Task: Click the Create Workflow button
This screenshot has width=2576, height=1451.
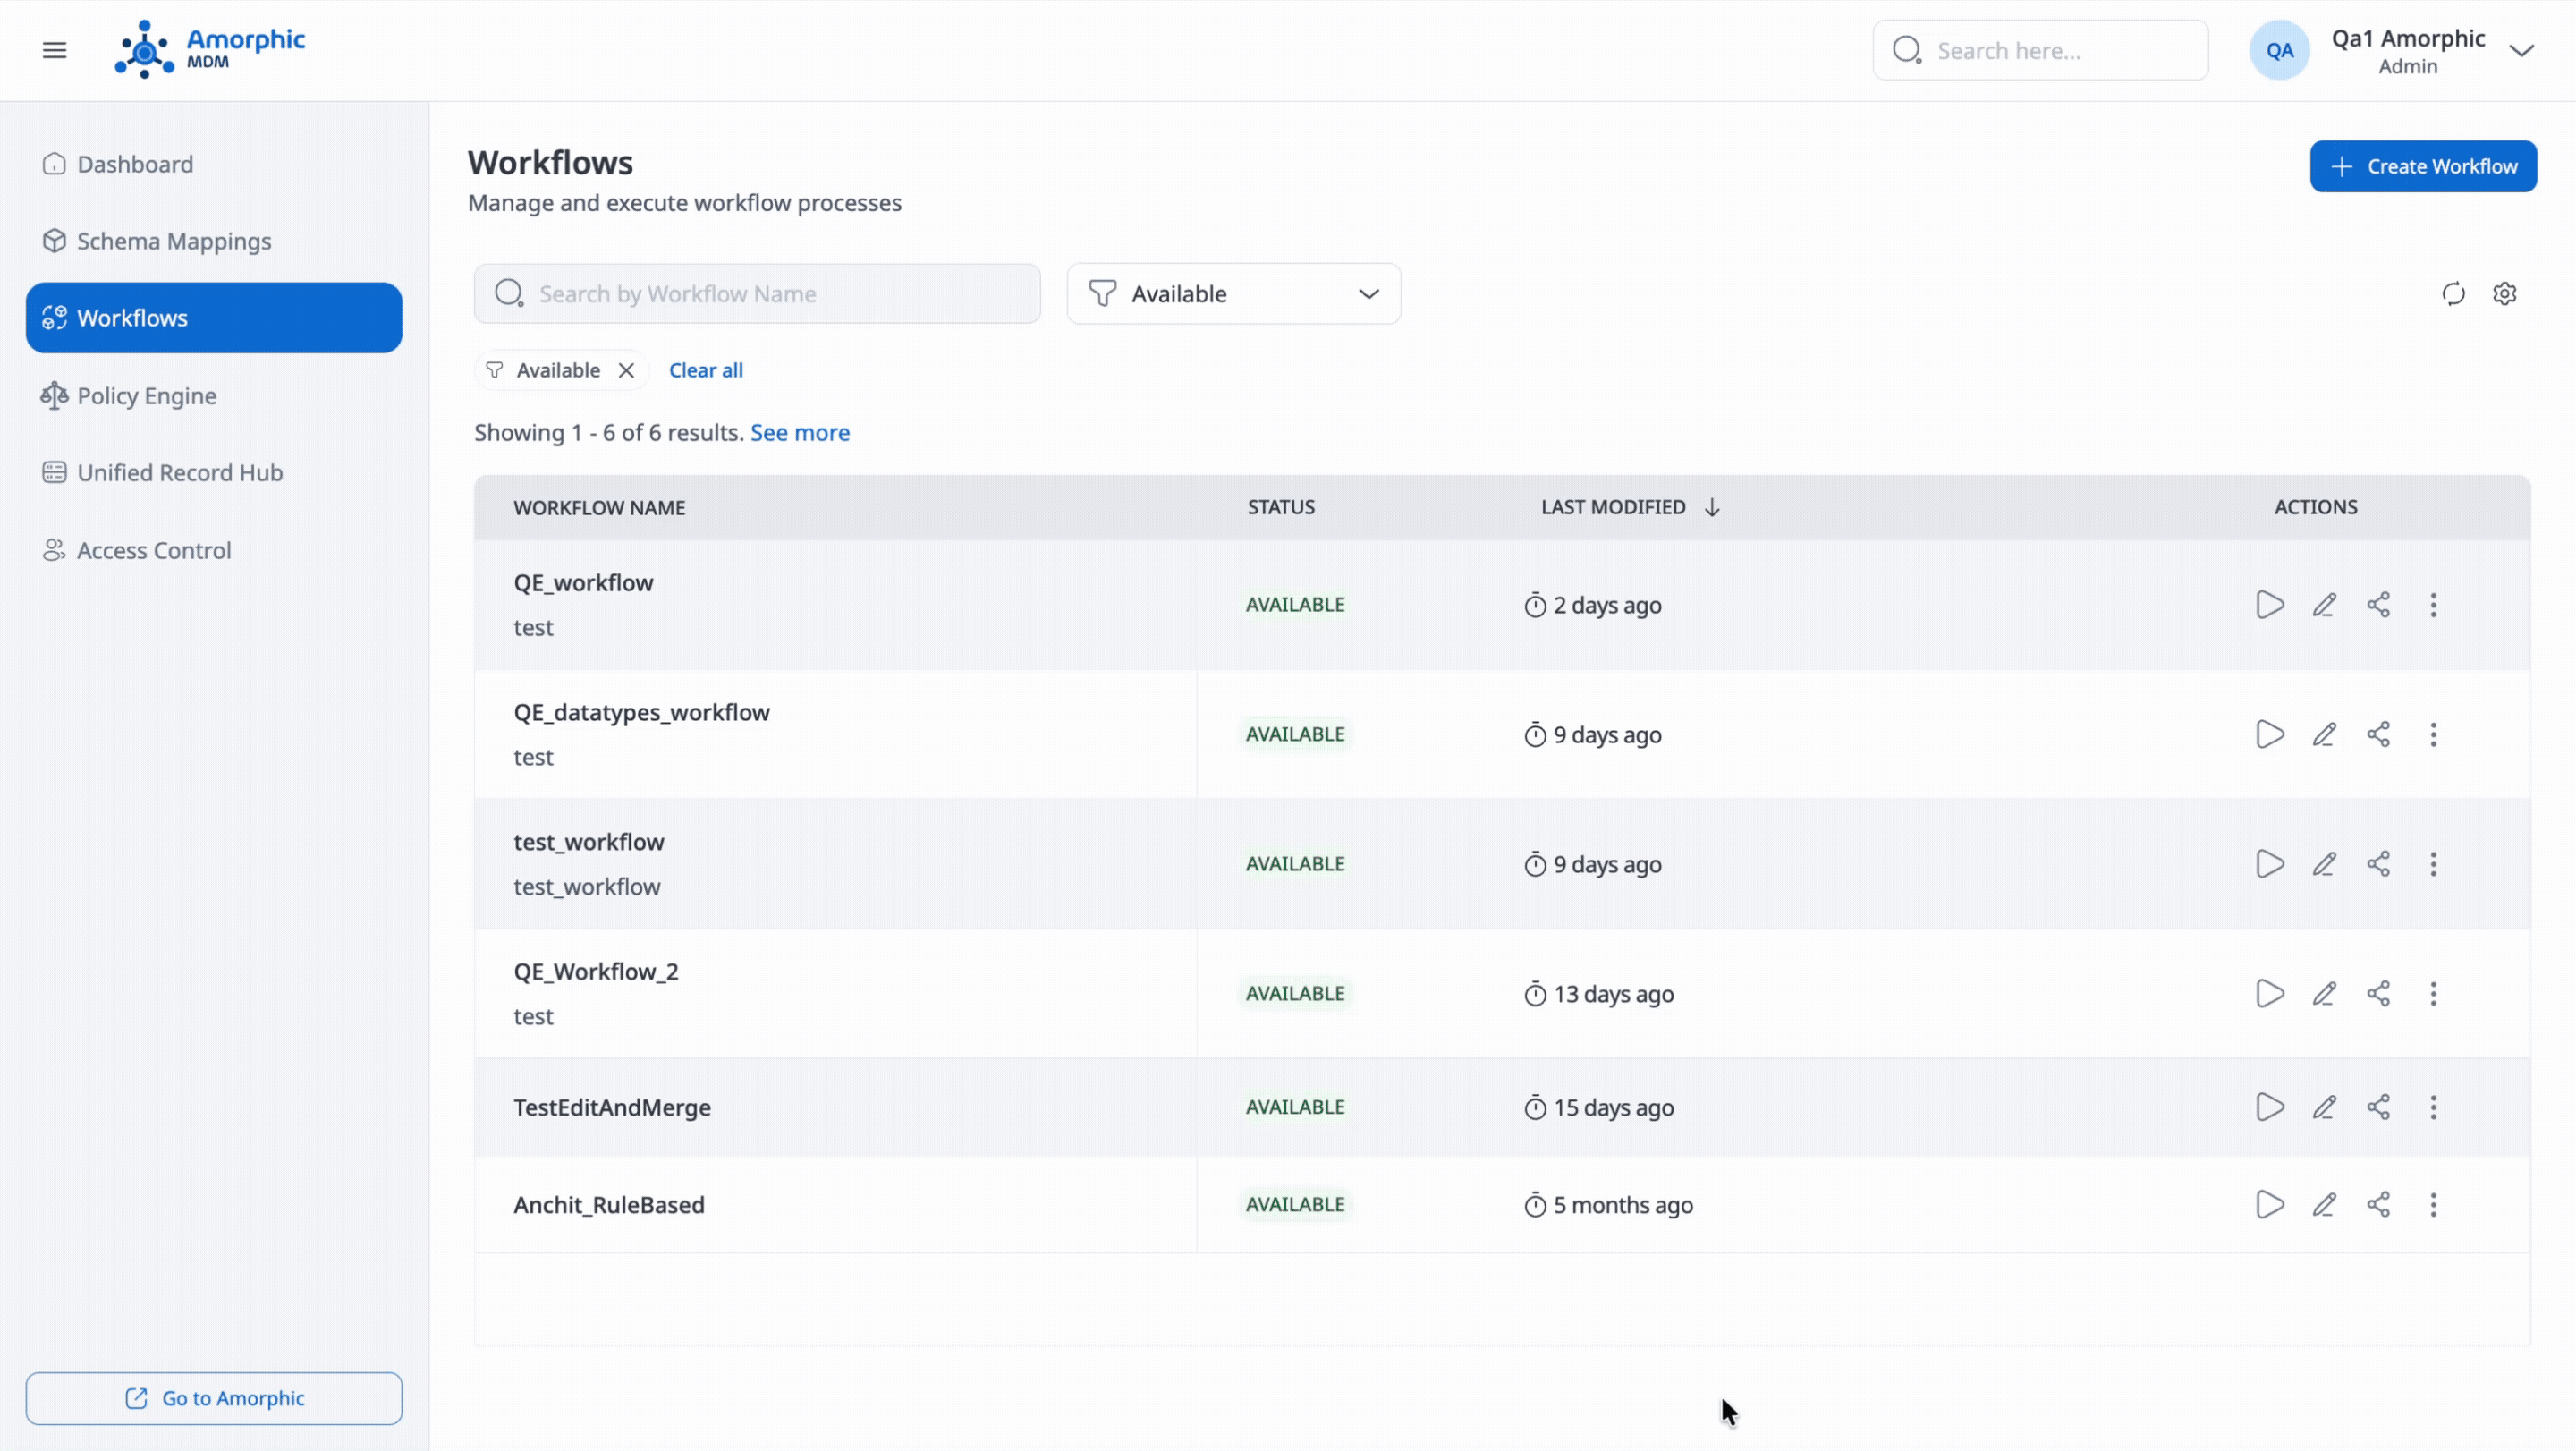Action: tap(2423, 166)
